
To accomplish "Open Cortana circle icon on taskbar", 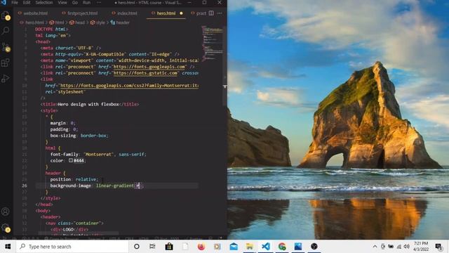I will coord(137,247).
